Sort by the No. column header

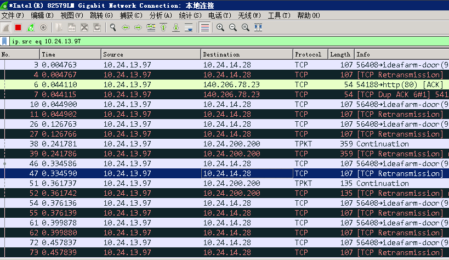point(20,54)
